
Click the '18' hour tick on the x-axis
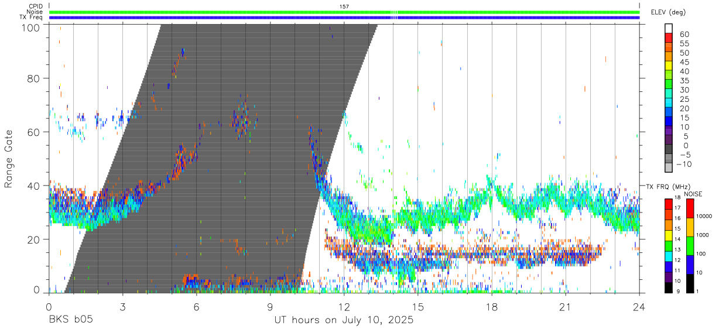coord(492,307)
